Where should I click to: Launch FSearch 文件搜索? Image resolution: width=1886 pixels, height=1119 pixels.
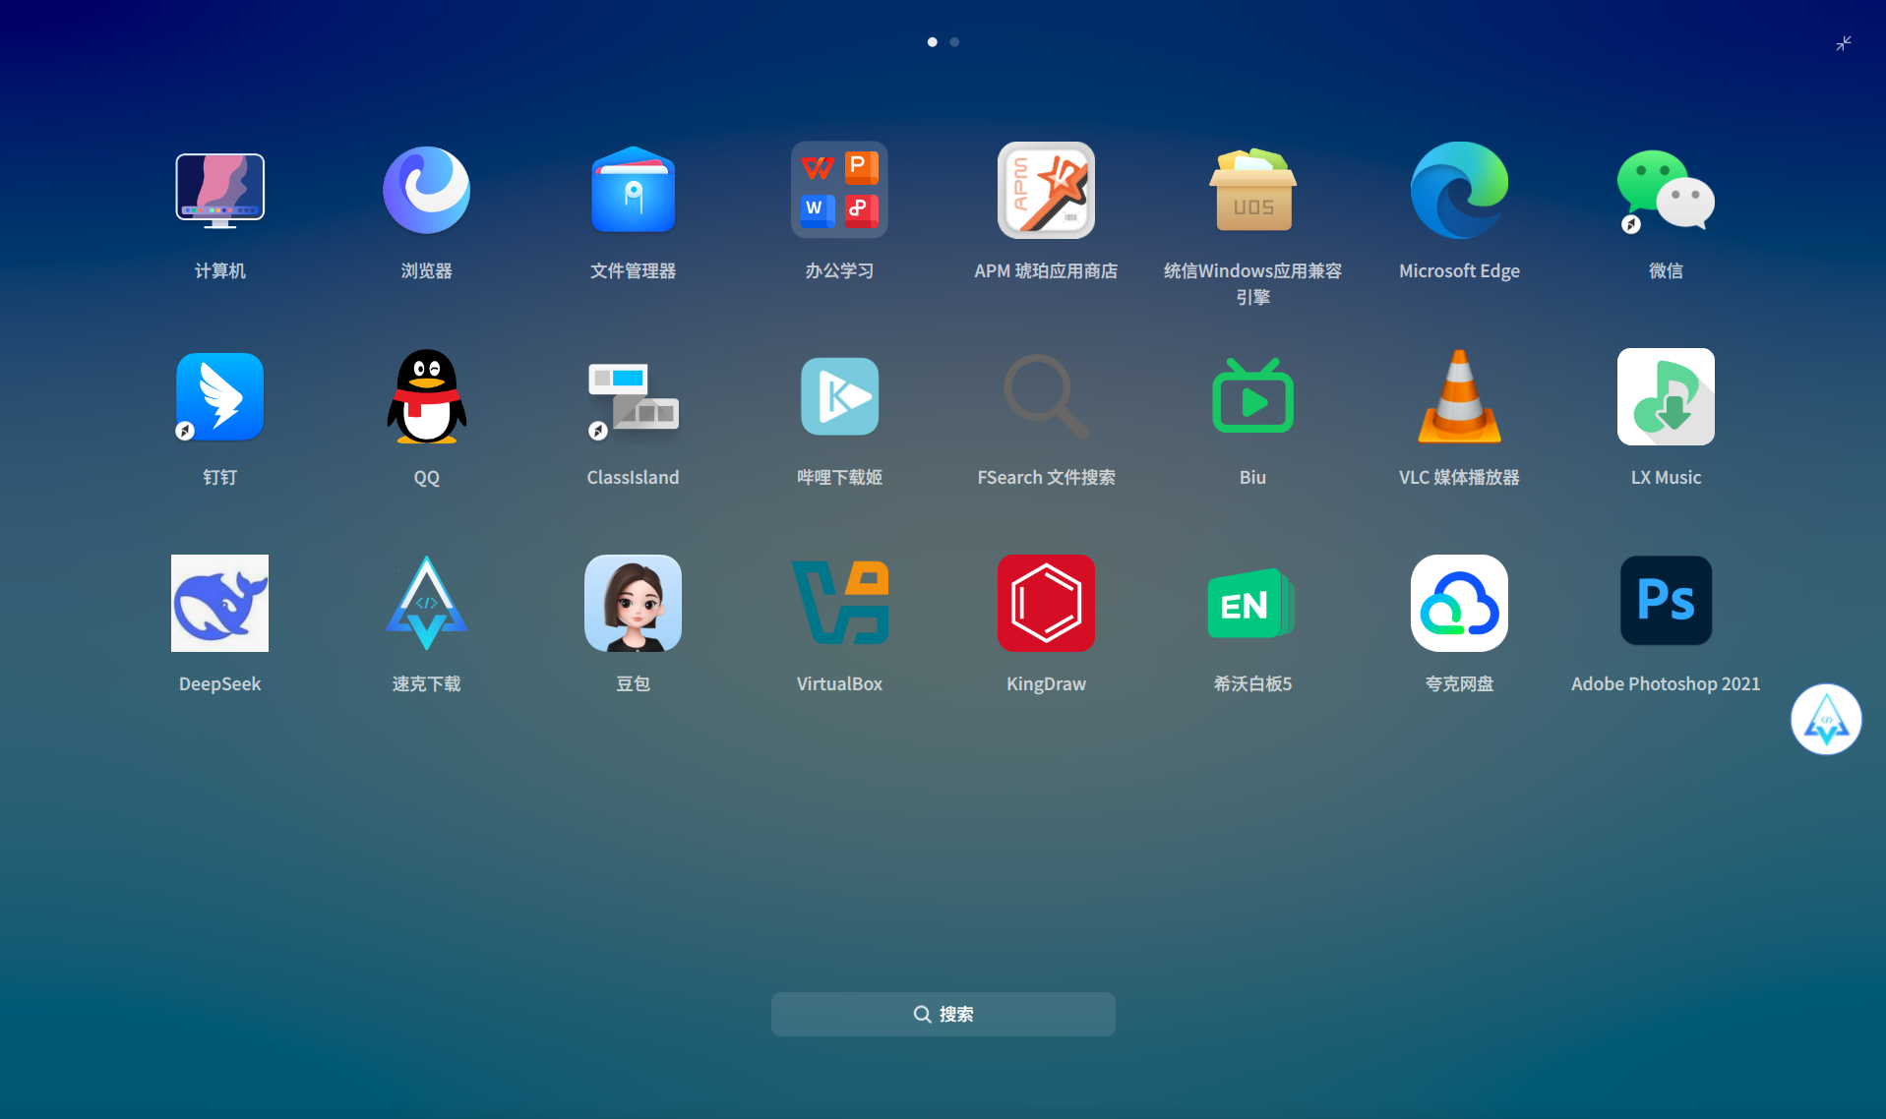[x=1046, y=396]
